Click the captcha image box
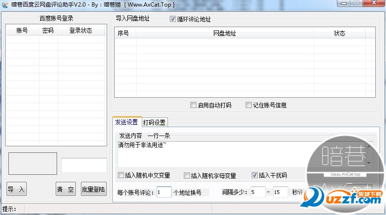386x215 pixels. click(33, 164)
